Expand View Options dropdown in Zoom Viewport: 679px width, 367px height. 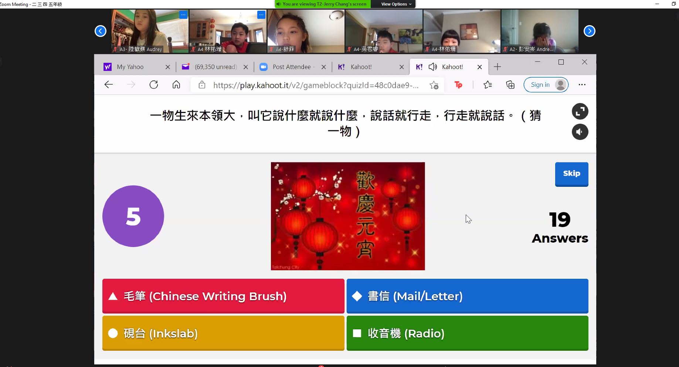coord(396,4)
